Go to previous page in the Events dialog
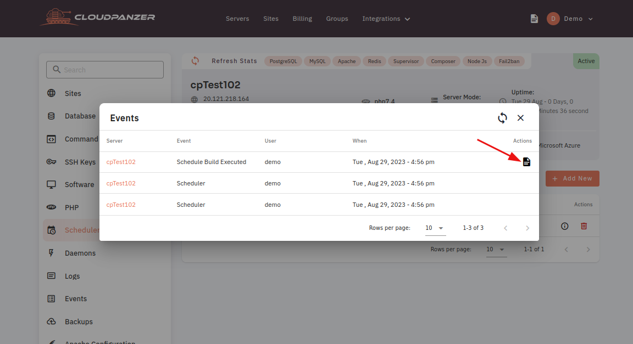Screen dimensions: 633x344 (x=506, y=228)
